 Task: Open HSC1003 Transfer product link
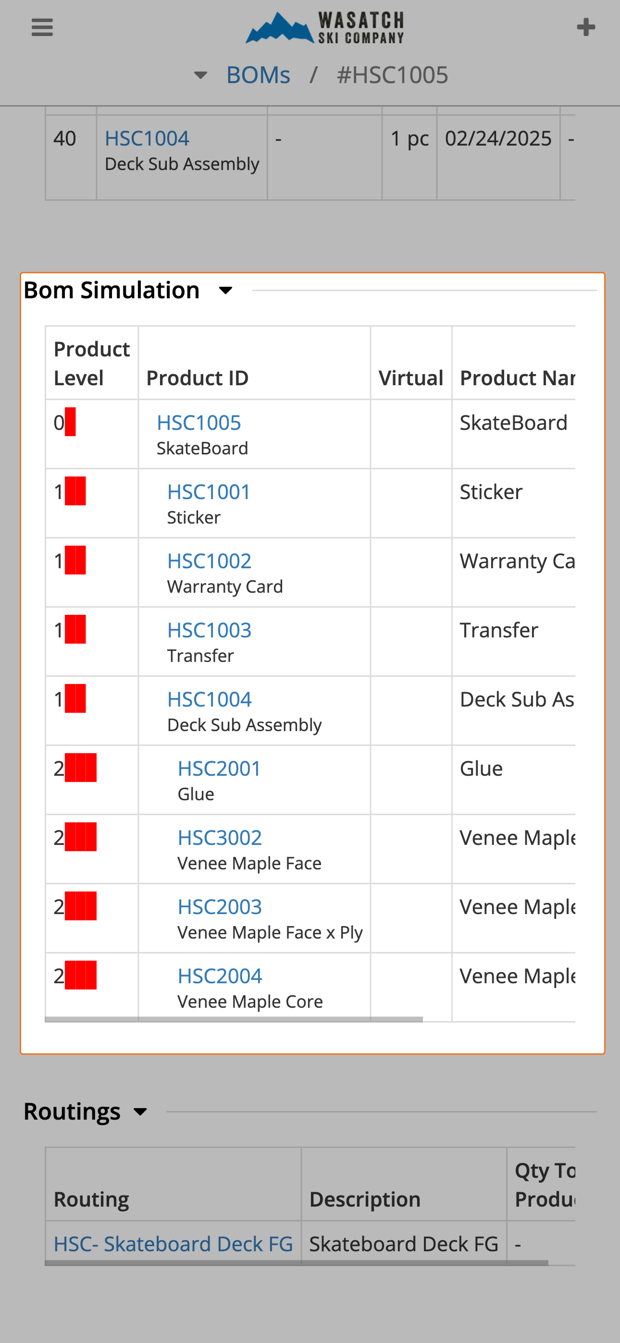[x=209, y=630]
